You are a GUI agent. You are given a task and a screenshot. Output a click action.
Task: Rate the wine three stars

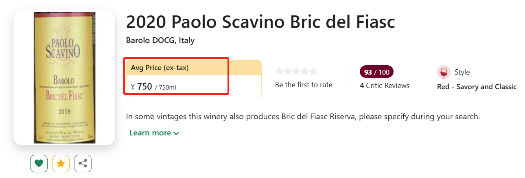click(296, 72)
